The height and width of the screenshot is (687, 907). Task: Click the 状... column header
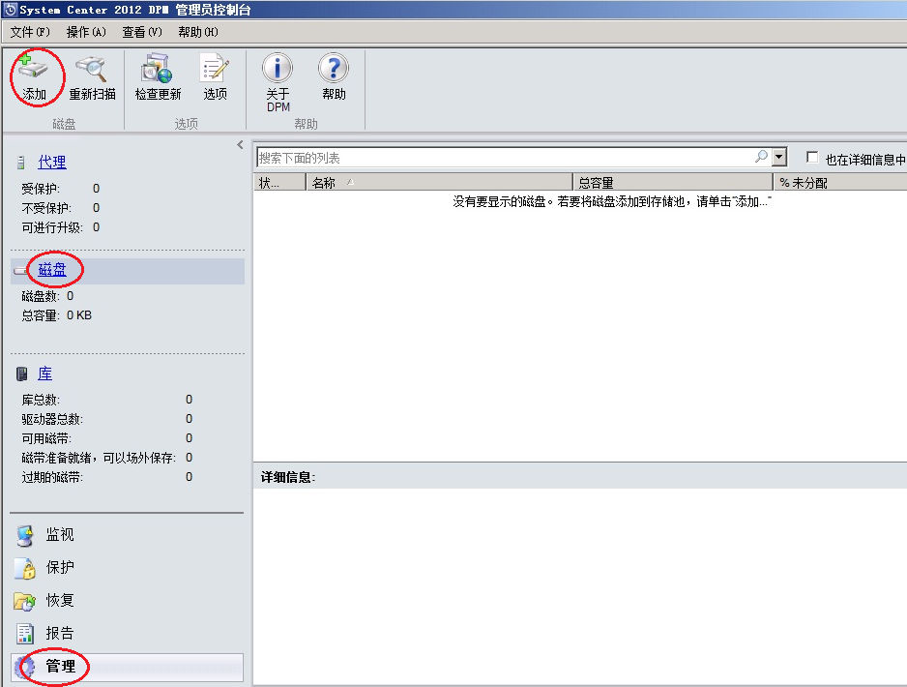click(x=279, y=183)
